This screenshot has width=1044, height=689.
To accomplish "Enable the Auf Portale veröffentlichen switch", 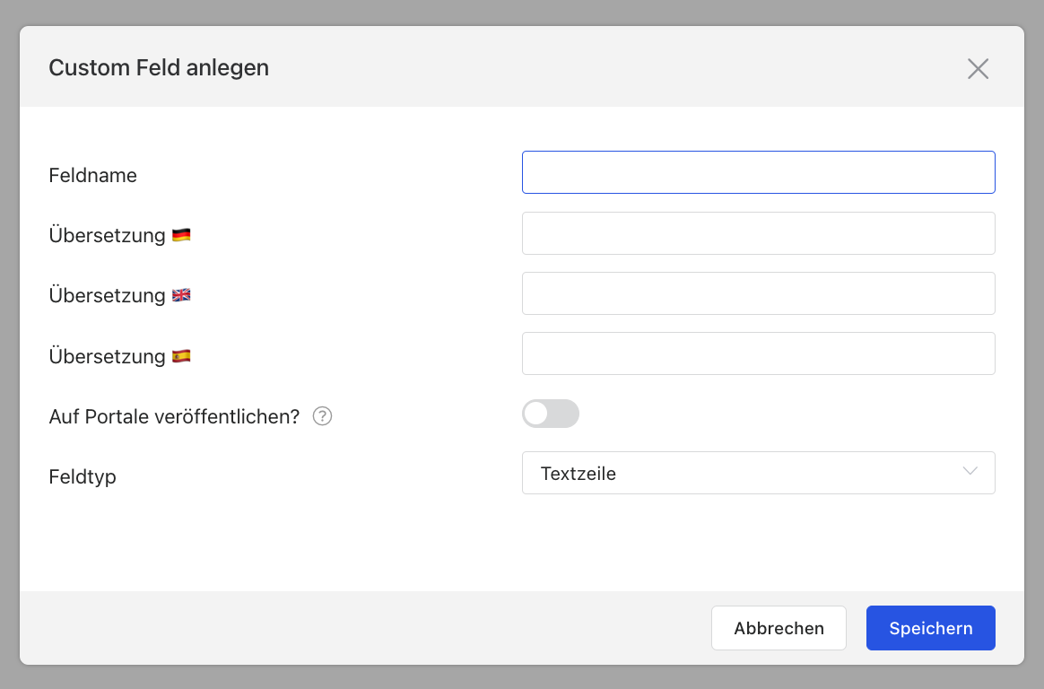I will pos(551,414).
